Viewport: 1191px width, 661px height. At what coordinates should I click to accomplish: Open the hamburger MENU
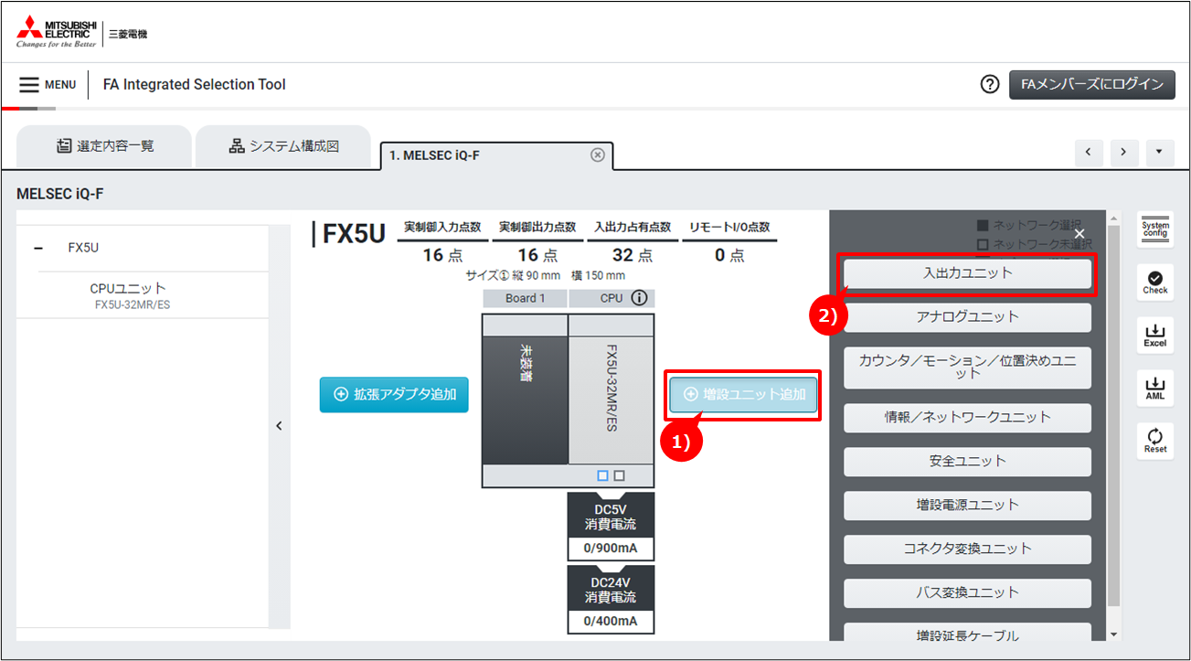[48, 85]
